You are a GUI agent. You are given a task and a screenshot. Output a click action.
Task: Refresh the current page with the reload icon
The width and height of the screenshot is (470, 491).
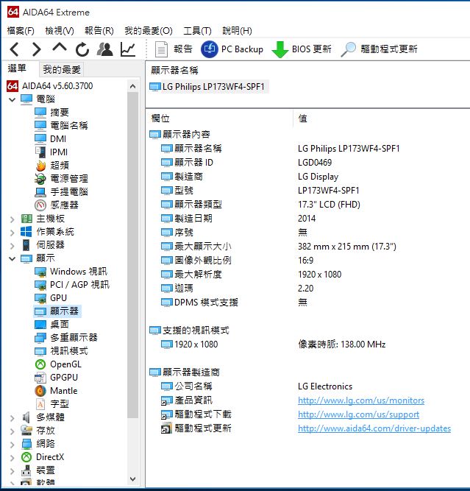pos(82,49)
